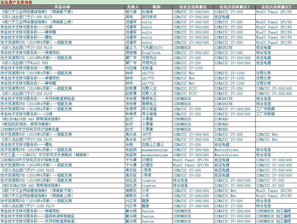Select SIMATIC S7-1200 in the 无敌蛋 row
The image size is (297, 224).
pyautogui.click(x=188, y=68)
